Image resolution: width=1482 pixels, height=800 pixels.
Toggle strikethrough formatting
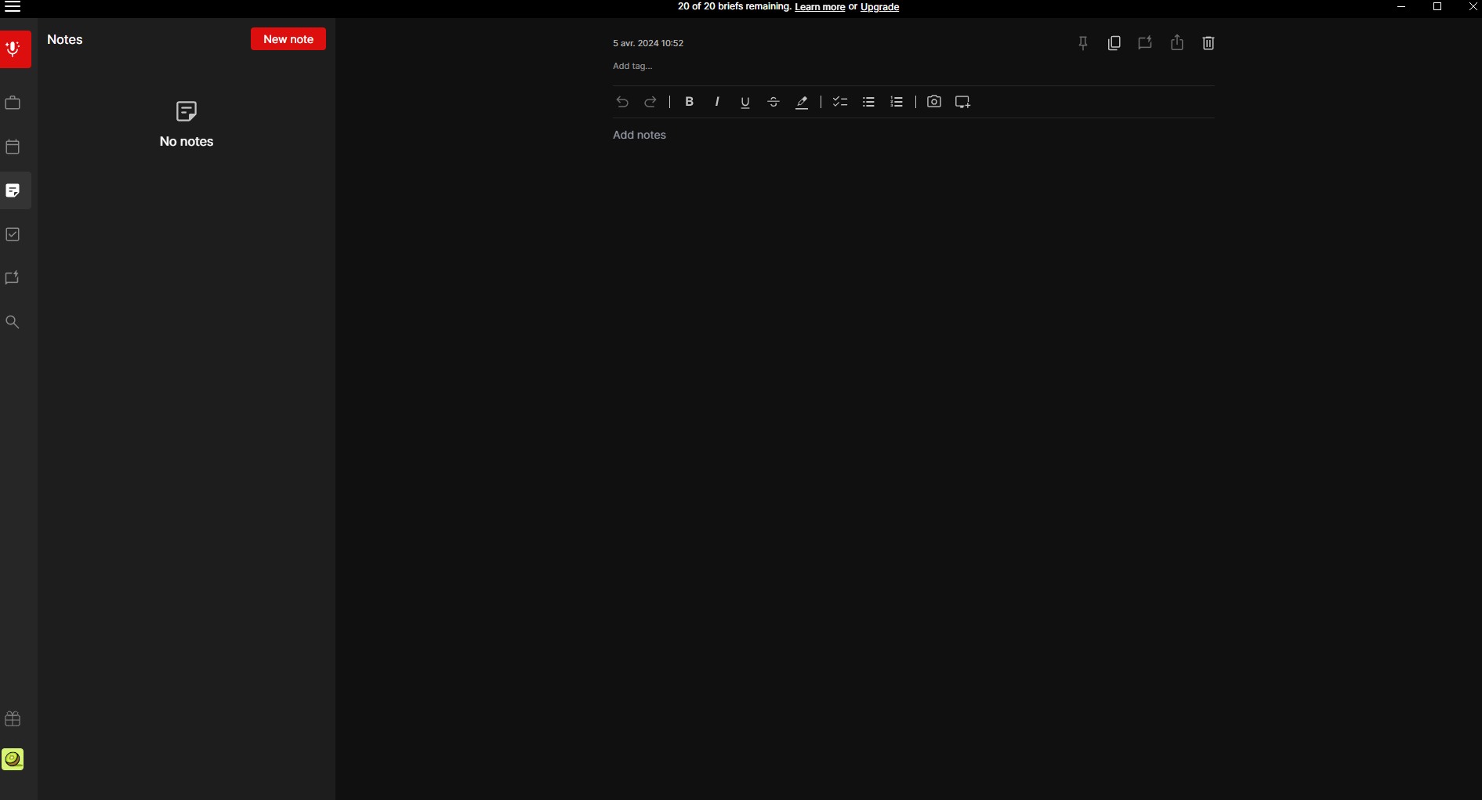point(774,102)
